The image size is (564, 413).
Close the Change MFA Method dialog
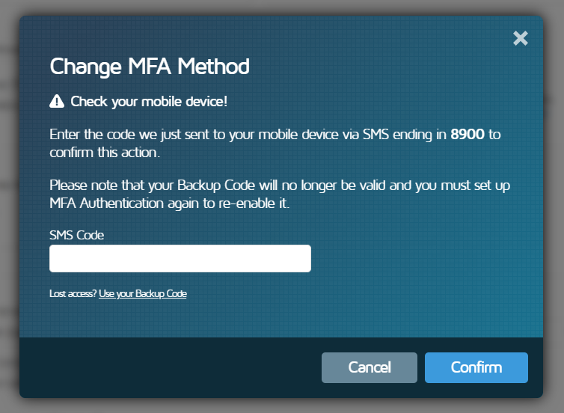pyautogui.click(x=521, y=38)
